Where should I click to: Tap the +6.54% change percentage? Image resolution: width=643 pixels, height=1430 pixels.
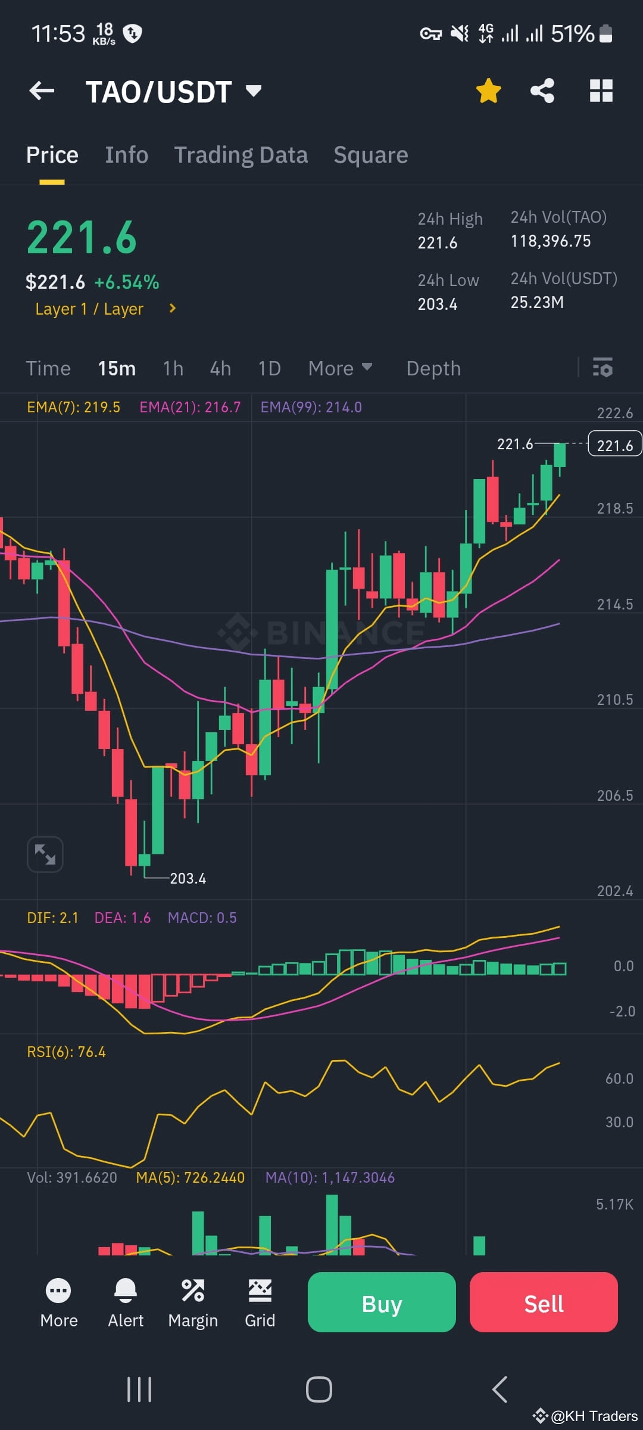click(127, 282)
